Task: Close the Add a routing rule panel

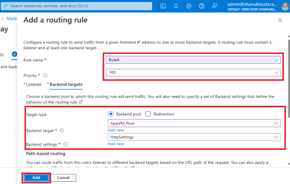Action: [x=280, y=20]
